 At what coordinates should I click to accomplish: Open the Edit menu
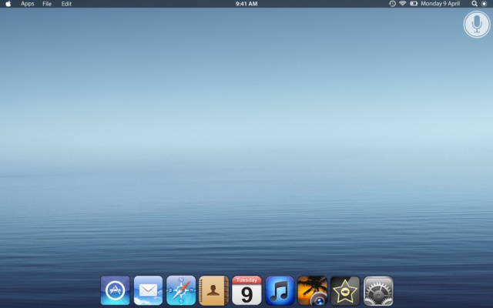[66, 4]
